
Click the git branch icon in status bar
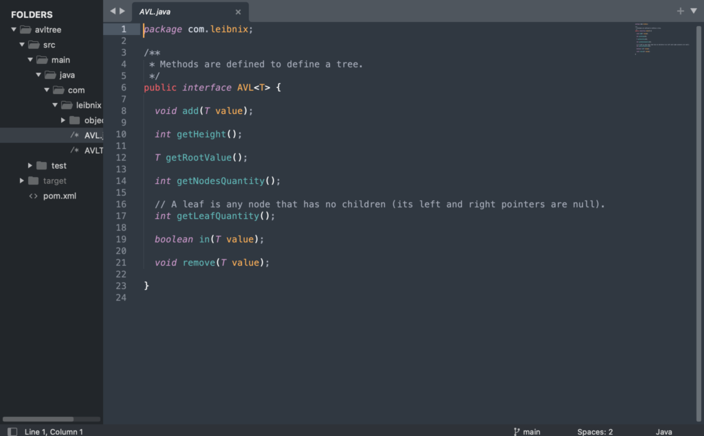[x=516, y=431]
